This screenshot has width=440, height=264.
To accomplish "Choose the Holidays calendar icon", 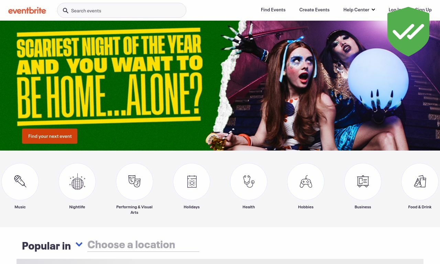I will (191, 181).
